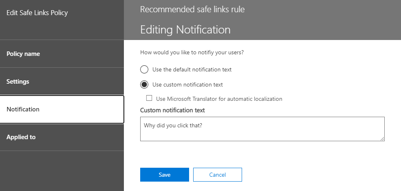Click the empty sidebar area below Applied to
The image size is (401, 191).
(x=62, y=171)
